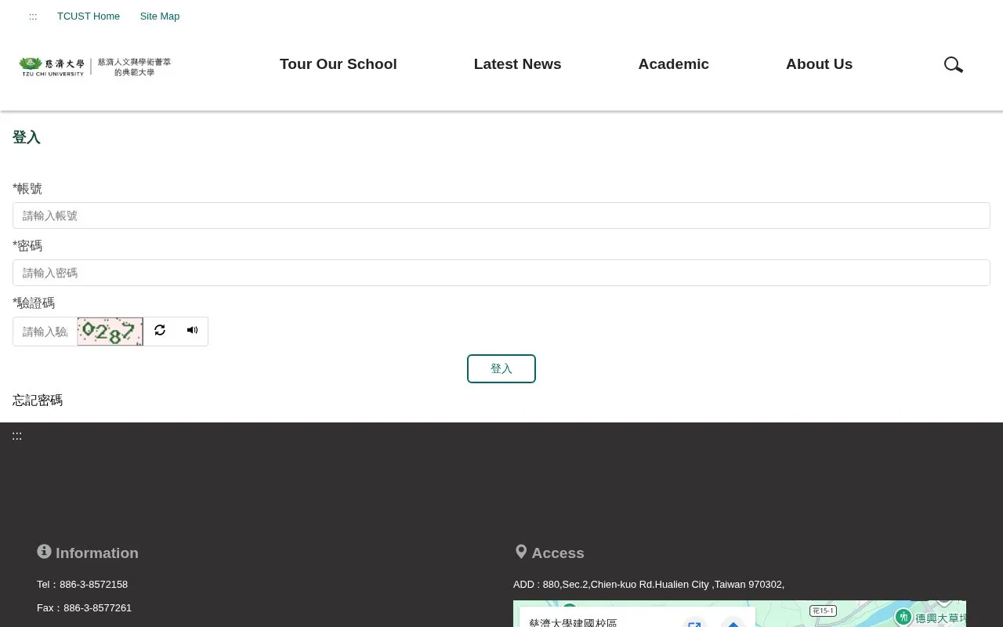Open the Tour Our School menu
Viewport: 1003px width, 627px height.
339,64
